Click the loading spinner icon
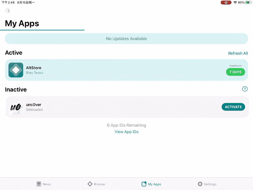This screenshot has height=190, width=253. click(x=7, y=11)
